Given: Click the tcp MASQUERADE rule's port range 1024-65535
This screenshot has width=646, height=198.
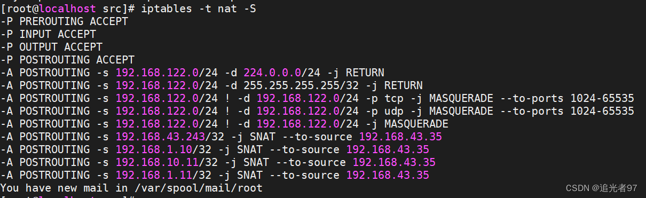Looking at the screenshot, I should tap(602, 98).
